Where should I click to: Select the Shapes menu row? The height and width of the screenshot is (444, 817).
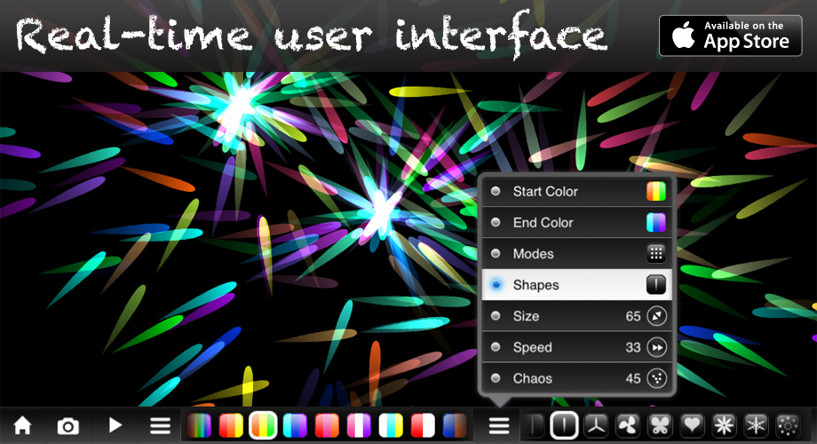[x=577, y=285]
